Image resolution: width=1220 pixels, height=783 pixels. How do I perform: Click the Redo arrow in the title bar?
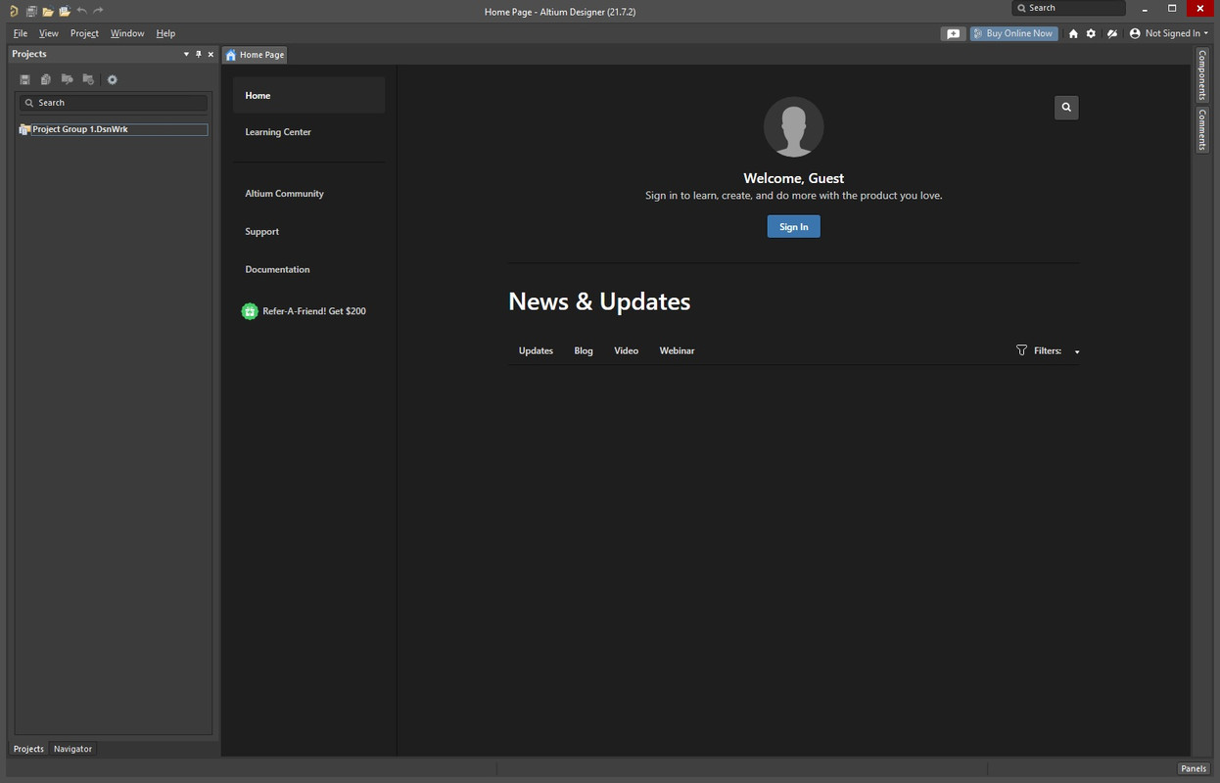pyautogui.click(x=98, y=11)
